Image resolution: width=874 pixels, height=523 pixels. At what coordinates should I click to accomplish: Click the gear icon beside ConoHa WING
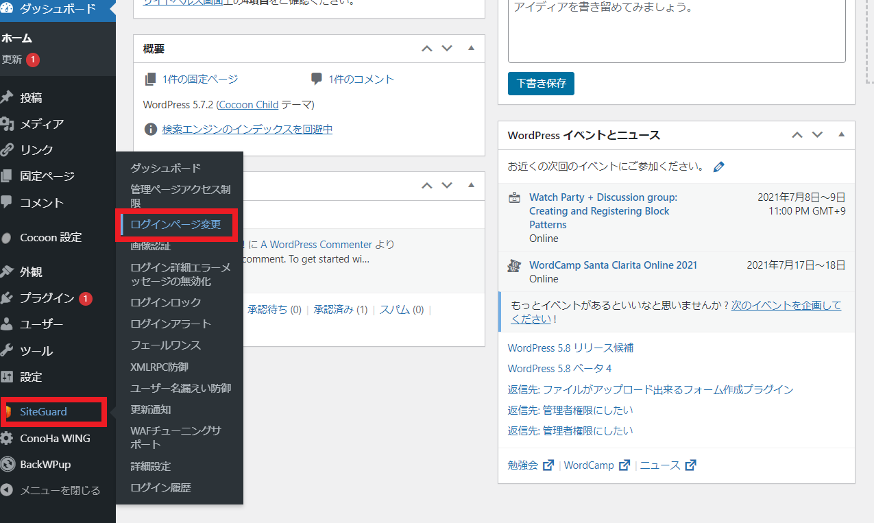tap(7, 438)
